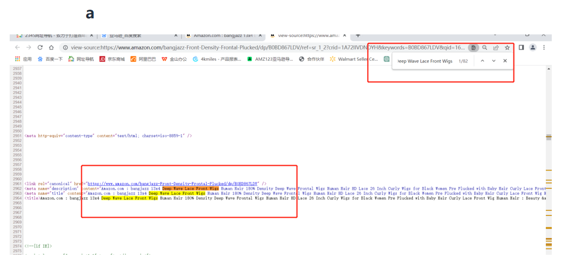562x265 pixels.
Task: Jump to next find result
Action: point(494,61)
